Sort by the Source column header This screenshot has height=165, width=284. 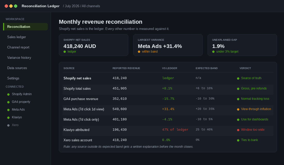pyautogui.click(x=69, y=68)
